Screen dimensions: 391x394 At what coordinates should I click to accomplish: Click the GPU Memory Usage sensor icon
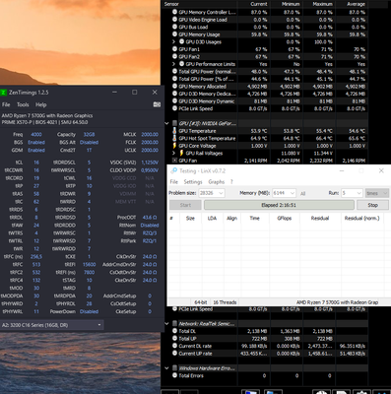click(175, 34)
